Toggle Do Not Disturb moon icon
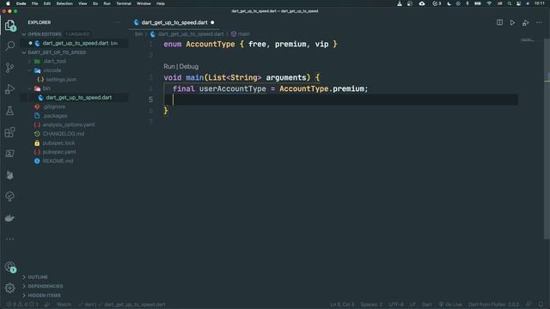Screen dimensions: 550x309 click(x=449, y=3)
